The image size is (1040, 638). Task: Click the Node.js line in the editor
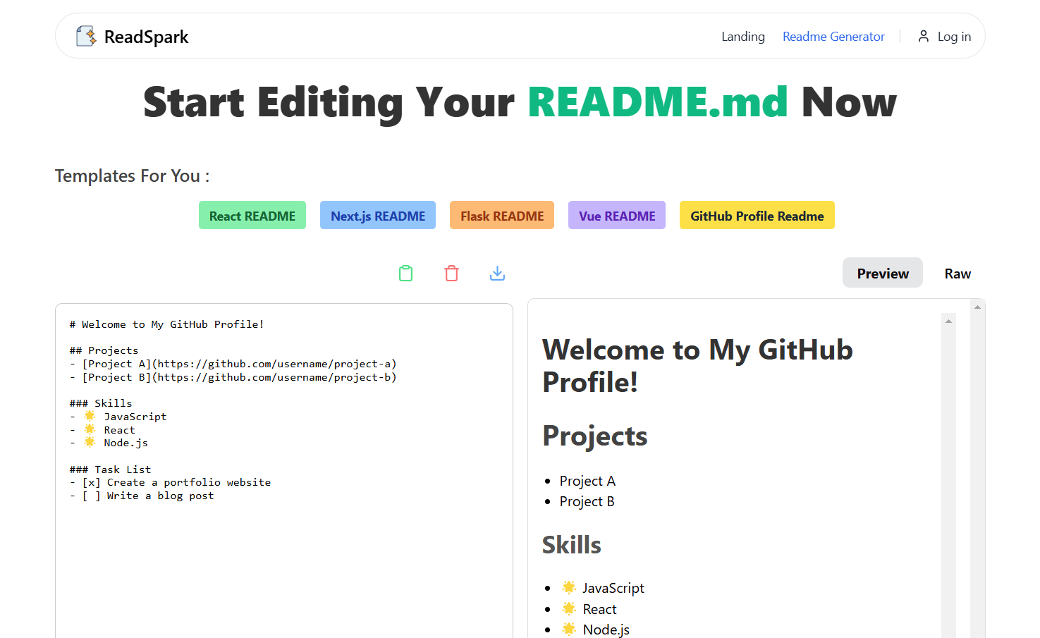tap(109, 443)
